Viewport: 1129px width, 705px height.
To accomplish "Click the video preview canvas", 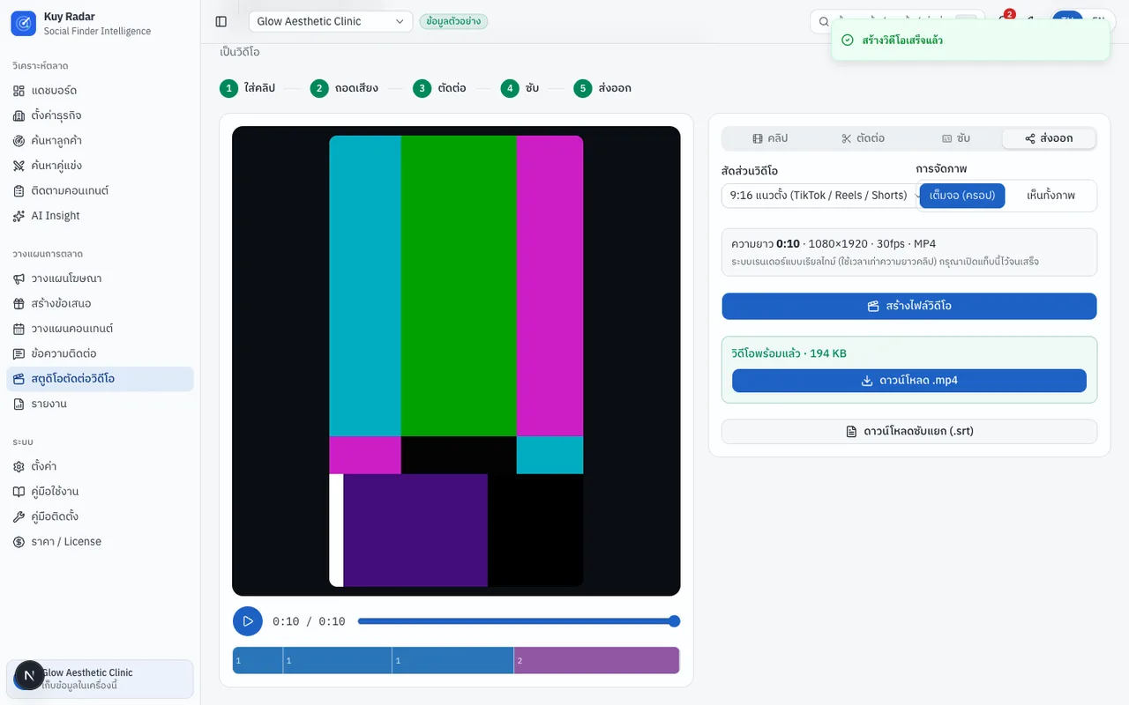I will [456, 361].
